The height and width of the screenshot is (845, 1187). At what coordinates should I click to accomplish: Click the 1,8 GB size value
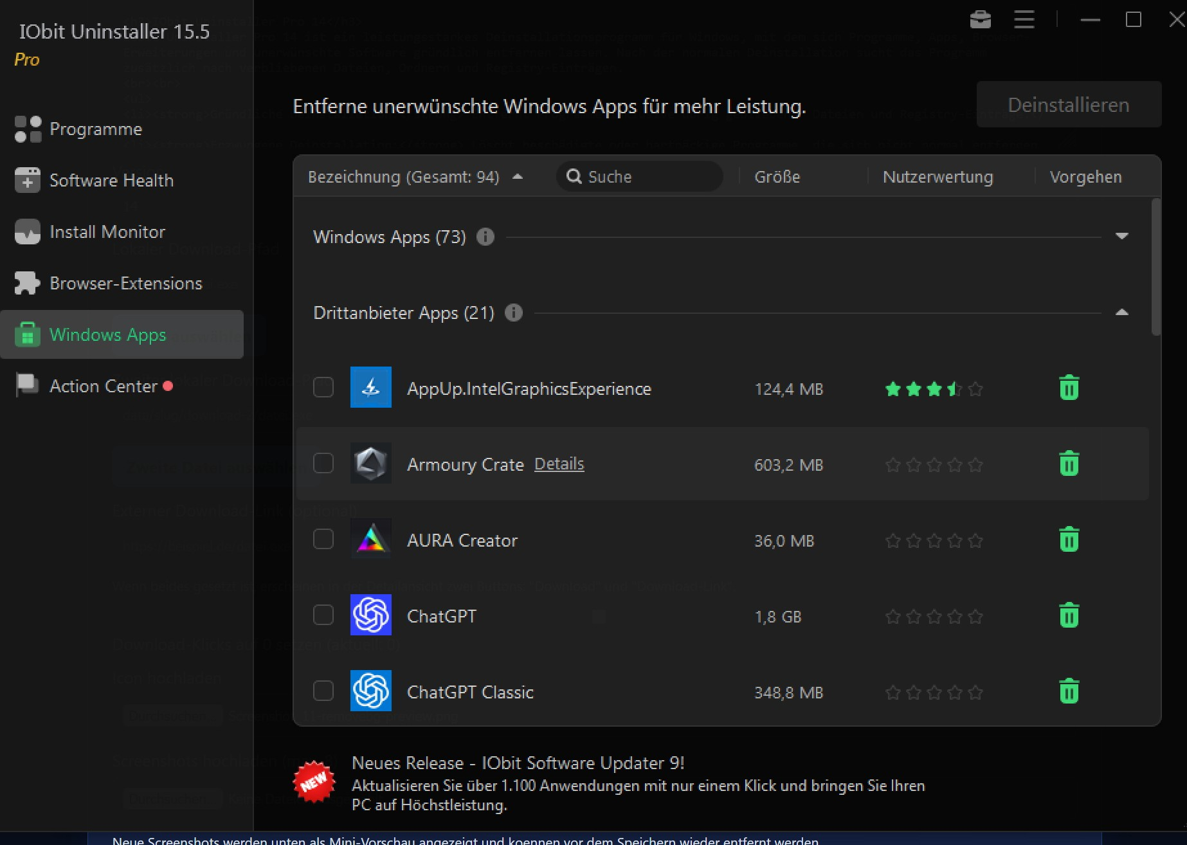click(777, 617)
